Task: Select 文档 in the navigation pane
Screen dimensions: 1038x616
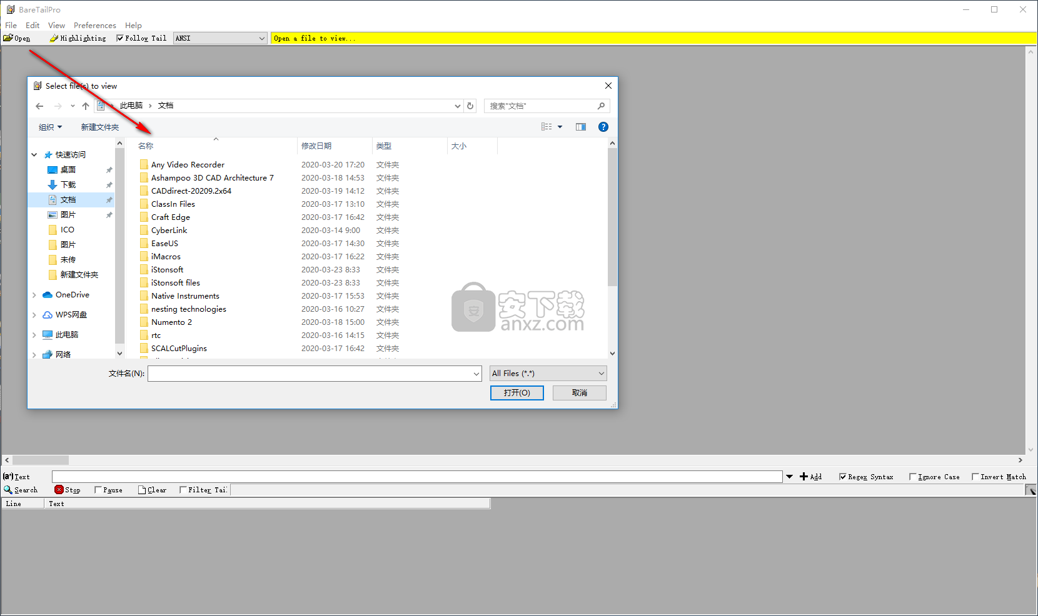Action: (68, 200)
